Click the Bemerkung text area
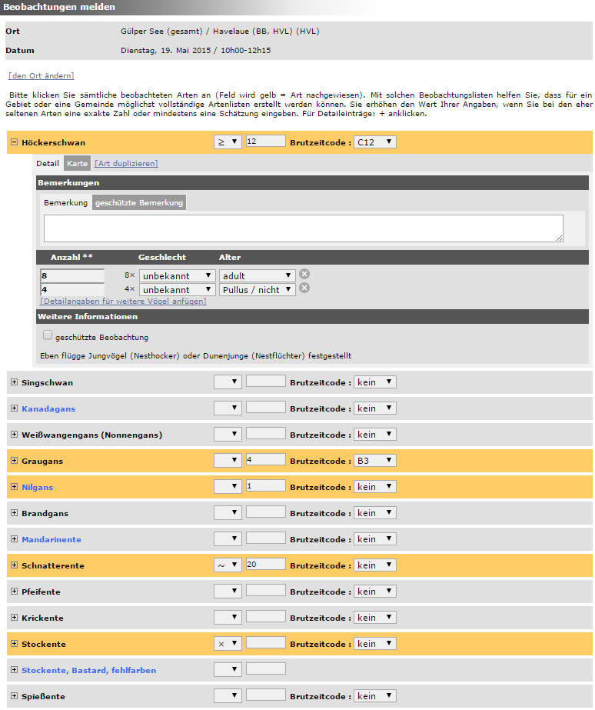Image resolution: width=595 pixels, height=710 pixels. (x=304, y=228)
